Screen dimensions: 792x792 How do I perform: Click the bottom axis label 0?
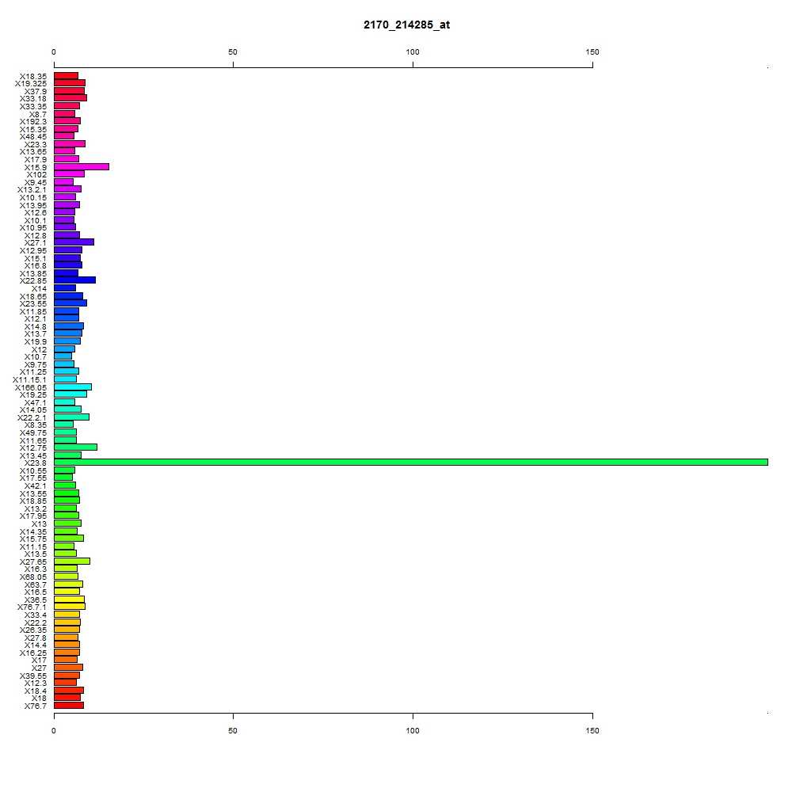click(54, 730)
